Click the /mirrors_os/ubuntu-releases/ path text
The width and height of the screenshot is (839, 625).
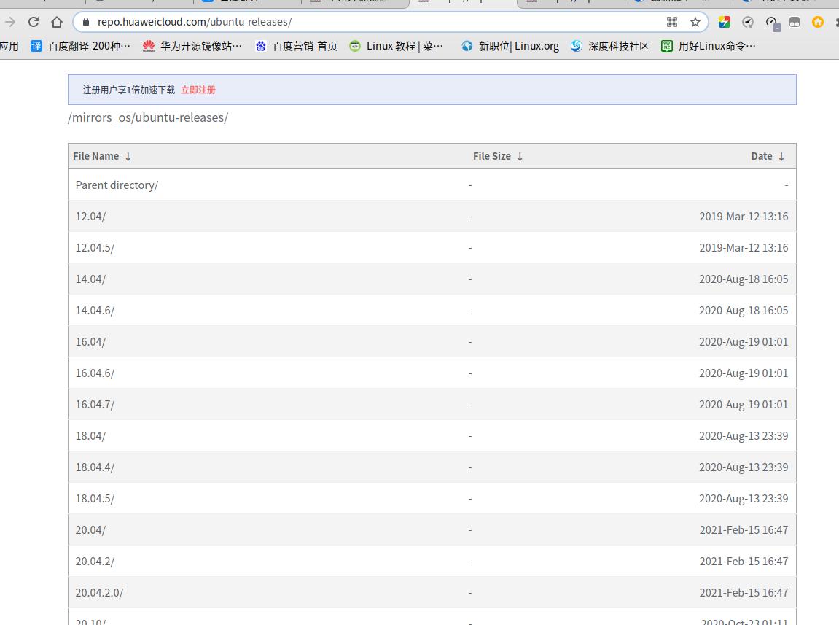click(148, 118)
